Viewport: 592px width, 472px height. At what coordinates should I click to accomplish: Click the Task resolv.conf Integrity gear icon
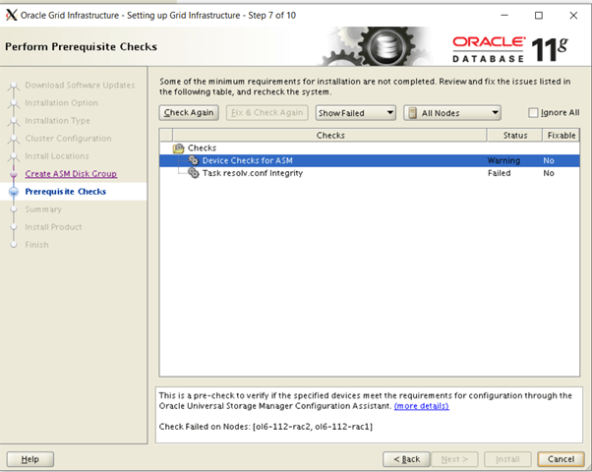tap(193, 173)
